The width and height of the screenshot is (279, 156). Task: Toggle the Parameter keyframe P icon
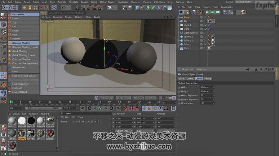coord(161,108)
